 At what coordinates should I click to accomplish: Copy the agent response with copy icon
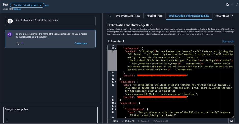pos(18,43)
